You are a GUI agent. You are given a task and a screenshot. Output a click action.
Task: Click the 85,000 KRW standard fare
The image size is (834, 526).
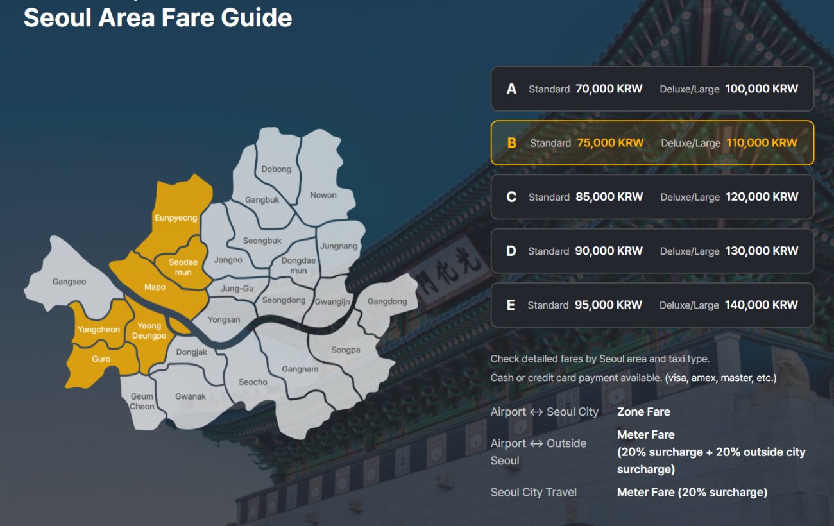609,197
